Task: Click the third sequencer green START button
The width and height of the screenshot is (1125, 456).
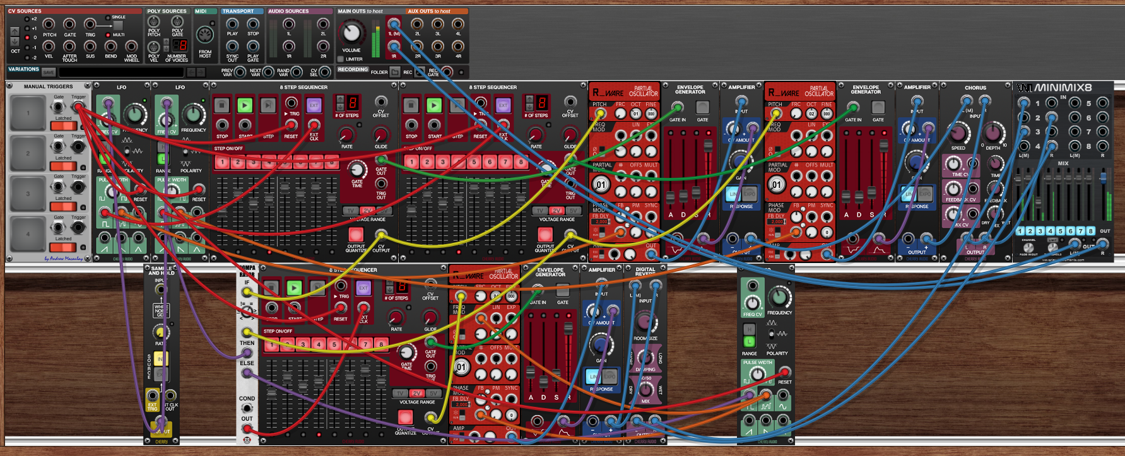Action: pyautogui.click(x=294, y=288)
